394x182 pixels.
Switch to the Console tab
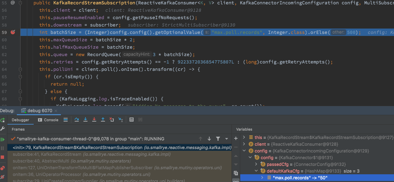48,120
